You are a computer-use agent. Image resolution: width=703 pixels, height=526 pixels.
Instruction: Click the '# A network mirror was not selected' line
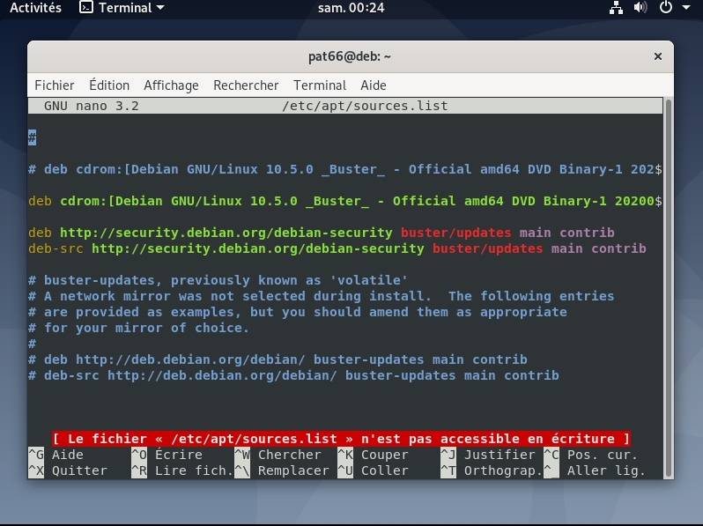[x=321, y=296]
